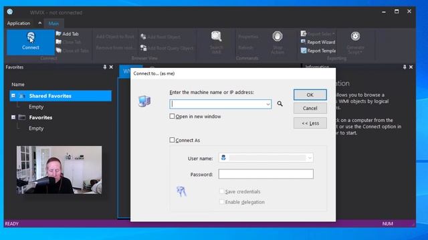Open the Report Template option

pyautogui.click(x=318, y=51)
